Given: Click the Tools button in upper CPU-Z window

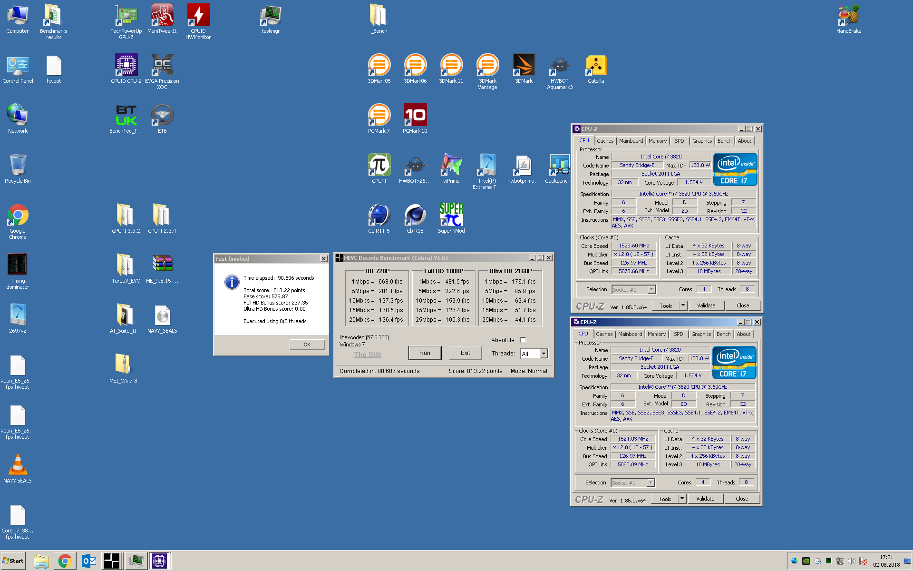Looking at the screenshot, I should [666, 305].
